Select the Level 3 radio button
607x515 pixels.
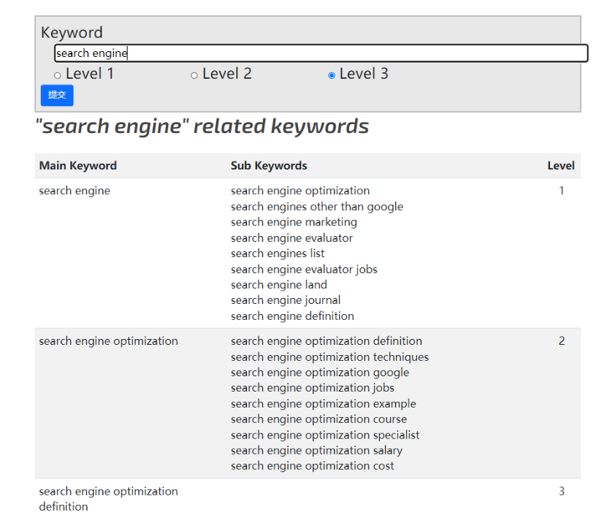click(x=332, y=75)
